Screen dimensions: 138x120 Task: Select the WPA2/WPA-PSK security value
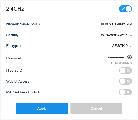(114, 35)
